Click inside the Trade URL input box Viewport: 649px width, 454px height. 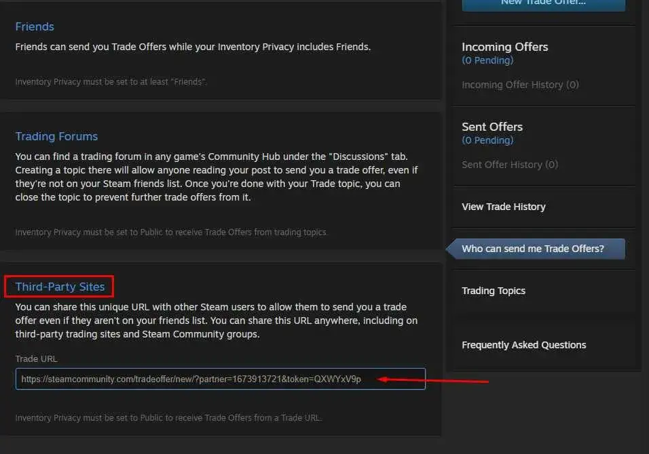220,379
